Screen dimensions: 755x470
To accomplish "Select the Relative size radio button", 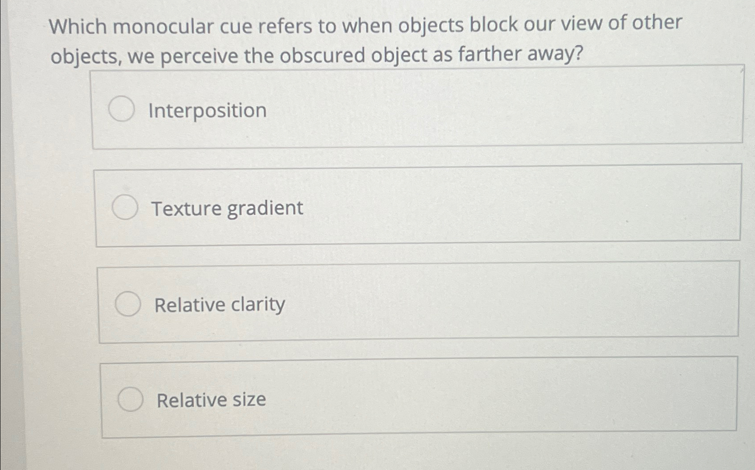I will 130,399.
